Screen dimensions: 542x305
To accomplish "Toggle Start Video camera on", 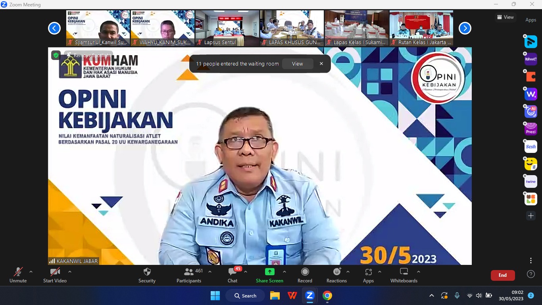I will coord(55,275).
